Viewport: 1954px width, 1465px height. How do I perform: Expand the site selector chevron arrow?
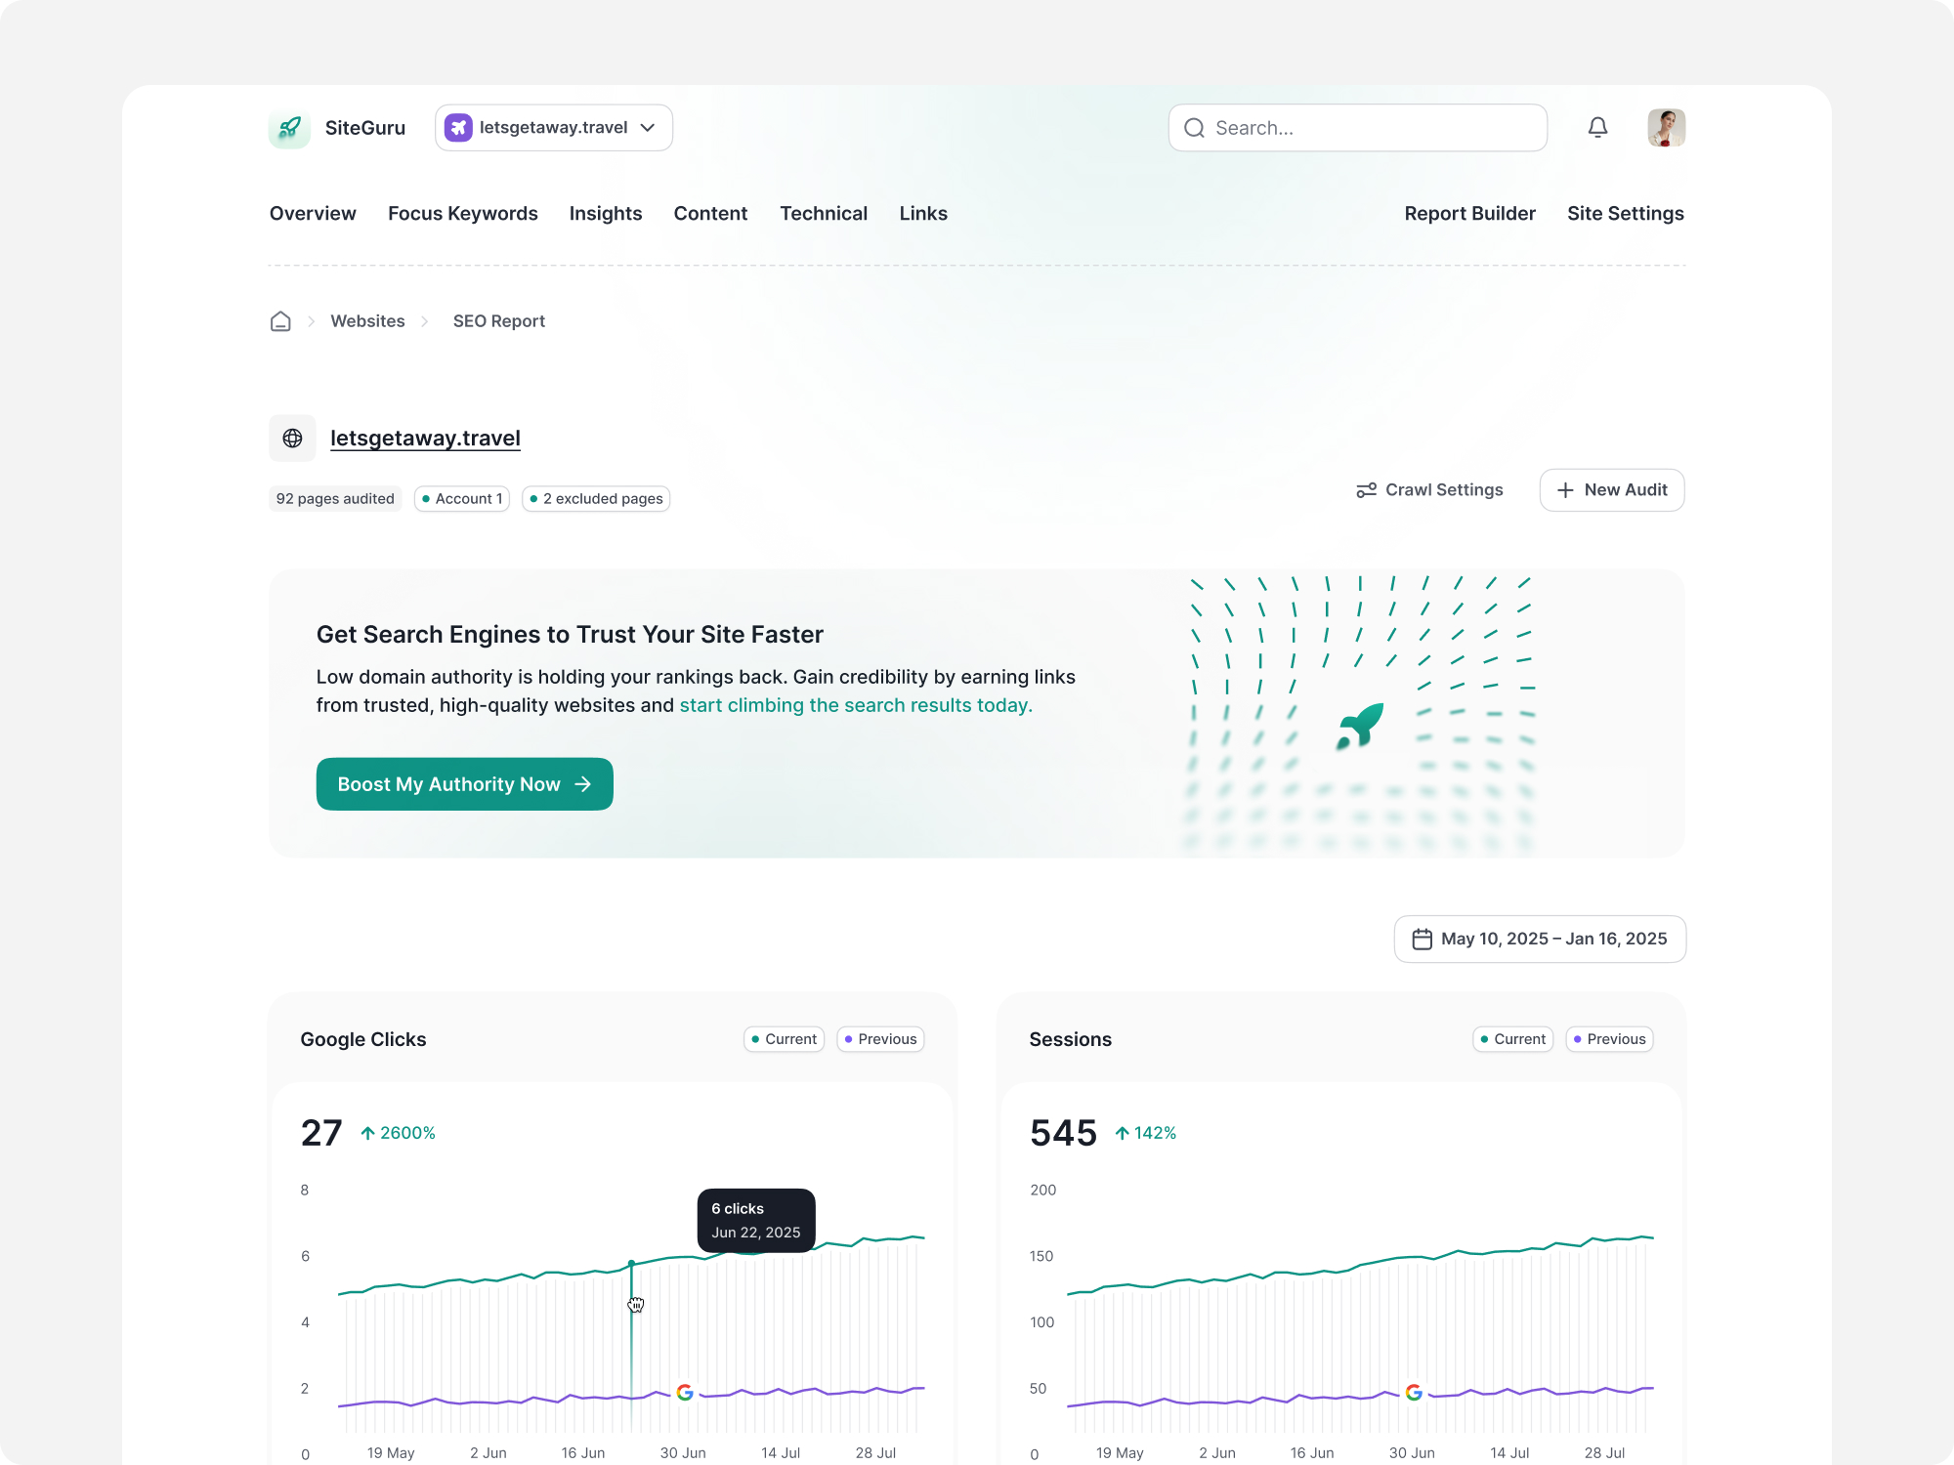[x=648, y=128]
